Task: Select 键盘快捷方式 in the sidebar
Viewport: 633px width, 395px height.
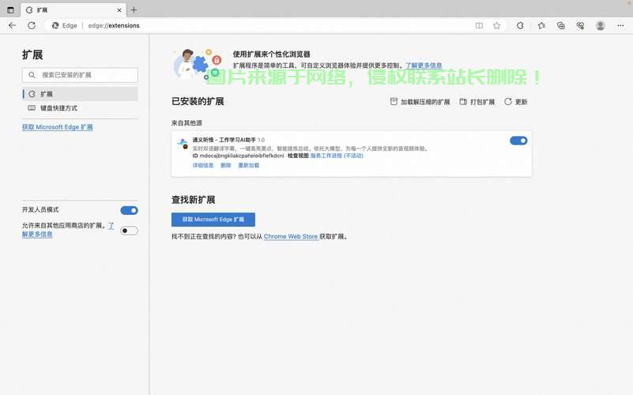Action: 81,108
